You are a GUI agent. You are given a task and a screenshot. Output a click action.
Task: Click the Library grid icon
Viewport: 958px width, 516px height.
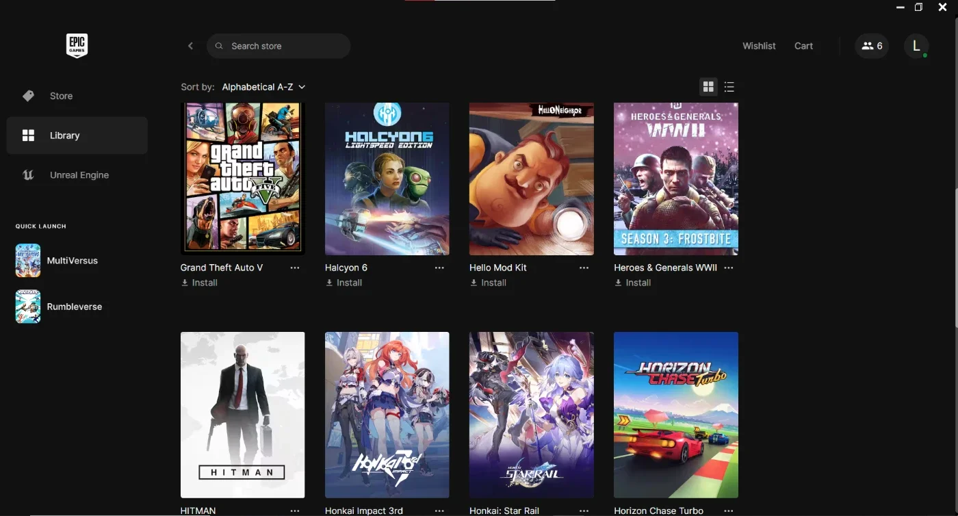tap(28, 136)
